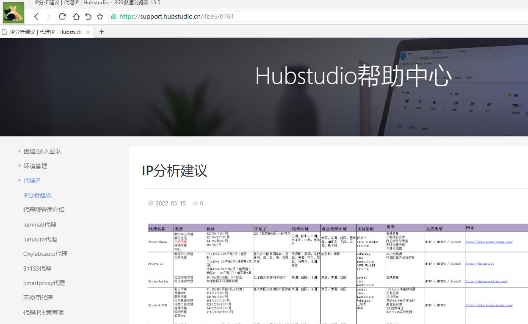Viewport: 528px width, 324px height.
Task: Open the 911S5代理 article
Action: pos(37,269)
